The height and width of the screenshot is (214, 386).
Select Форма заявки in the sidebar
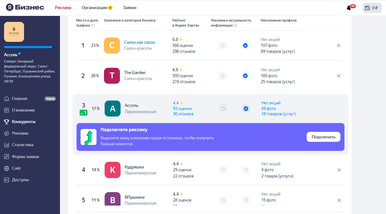(26, 157)
